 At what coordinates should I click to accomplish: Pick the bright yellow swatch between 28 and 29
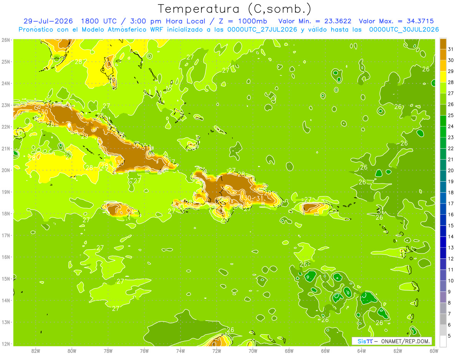443,77
